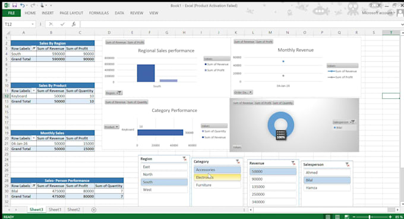Switch to Sheet1 tab
The image size is (404, 219).
point(55,209)
